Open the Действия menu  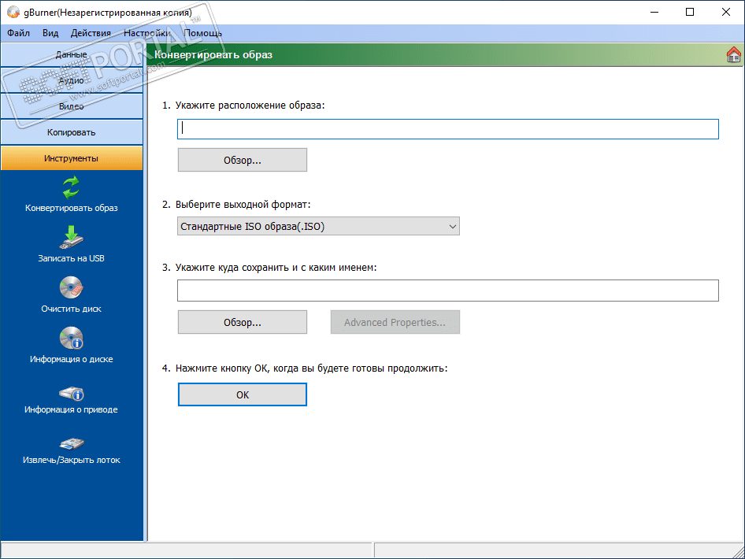point(91,33)
